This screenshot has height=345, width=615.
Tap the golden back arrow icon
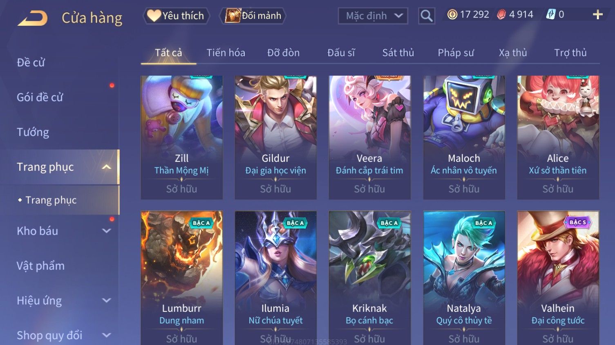pyautogui.click(x=33, y=18)
